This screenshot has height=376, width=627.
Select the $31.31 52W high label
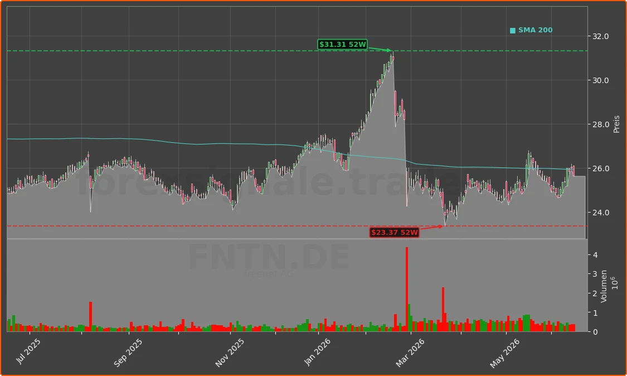click(x=343, y=45)
